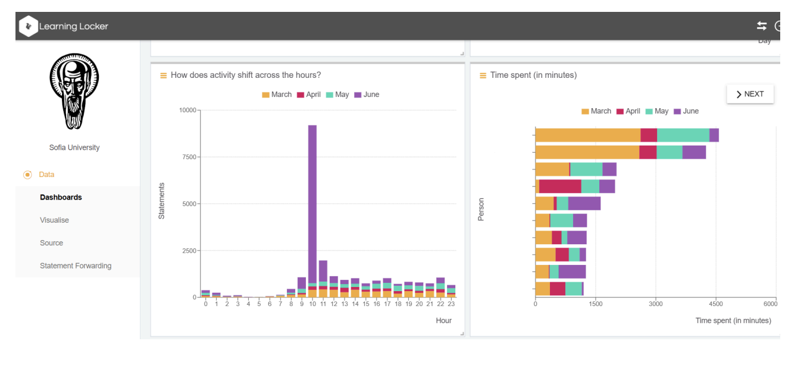Toggle March series in hourly activity legend
807x366 pixels.
pos(277,94)
